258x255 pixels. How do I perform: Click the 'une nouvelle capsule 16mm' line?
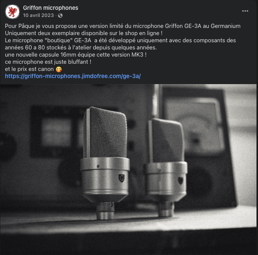76,55
